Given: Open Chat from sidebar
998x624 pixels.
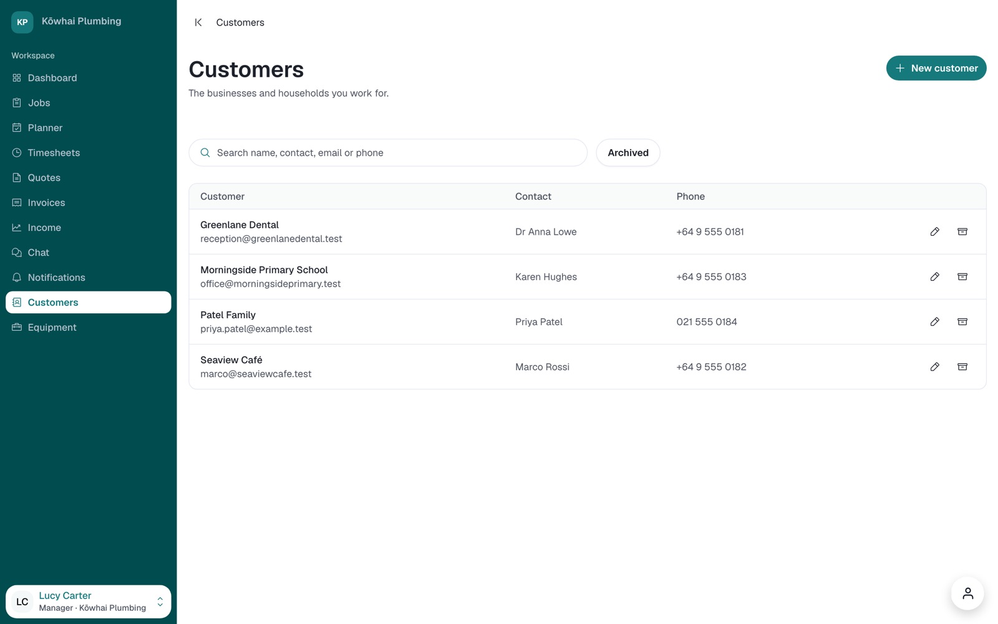Looking at the screenshot, I should 89,253.
